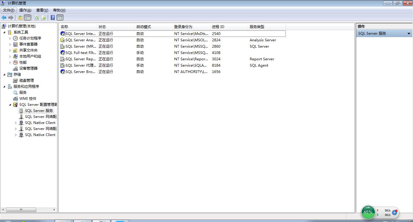This screenshot has height=222, width=413.
Task: Expand the 任务计划程序 node arrow
Action: 10,38
